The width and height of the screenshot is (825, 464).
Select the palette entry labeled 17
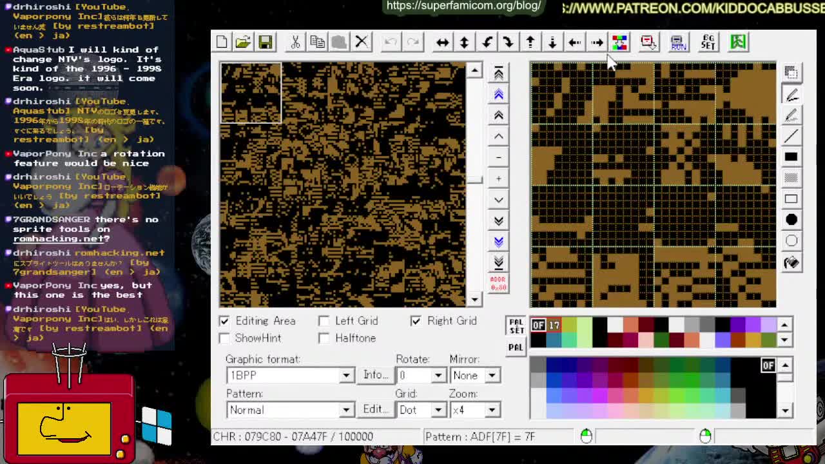554,325
